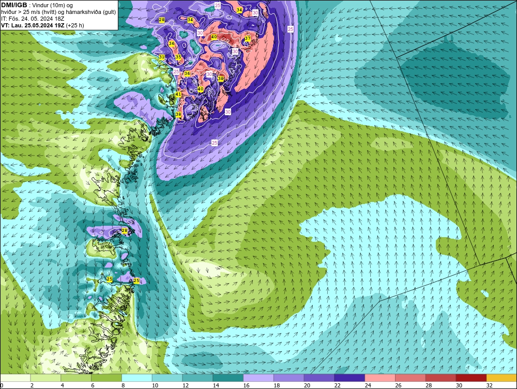This screenshot has height=389, width=517.
Task: Click the color scale tick label 0
Action: [x=2, y=385]
